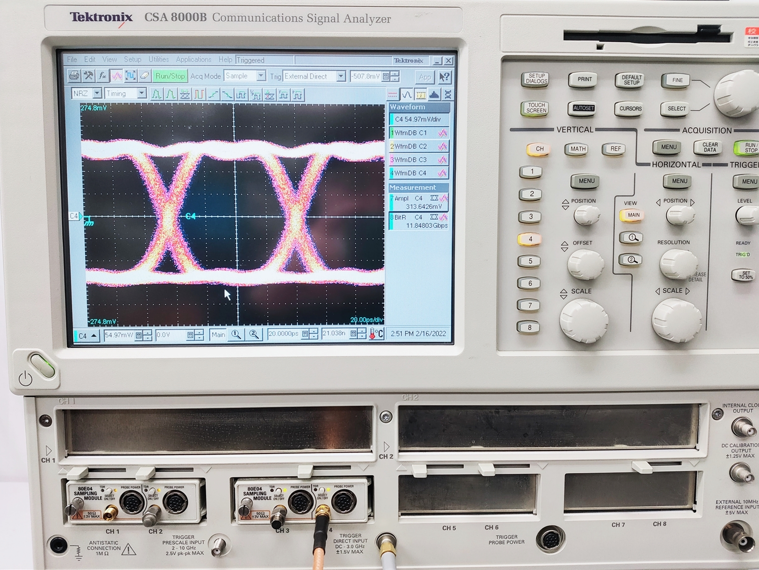This screenshot has width=759, height=570.
Task: Open the NRZ signal type dropdown
Action: (x=97, y=93)
